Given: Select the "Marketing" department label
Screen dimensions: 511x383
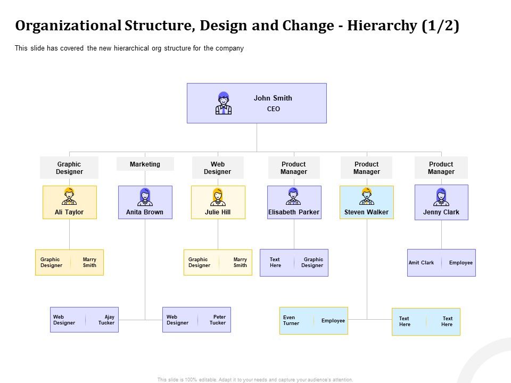Looking at the screenshot, I should point(145,164).
